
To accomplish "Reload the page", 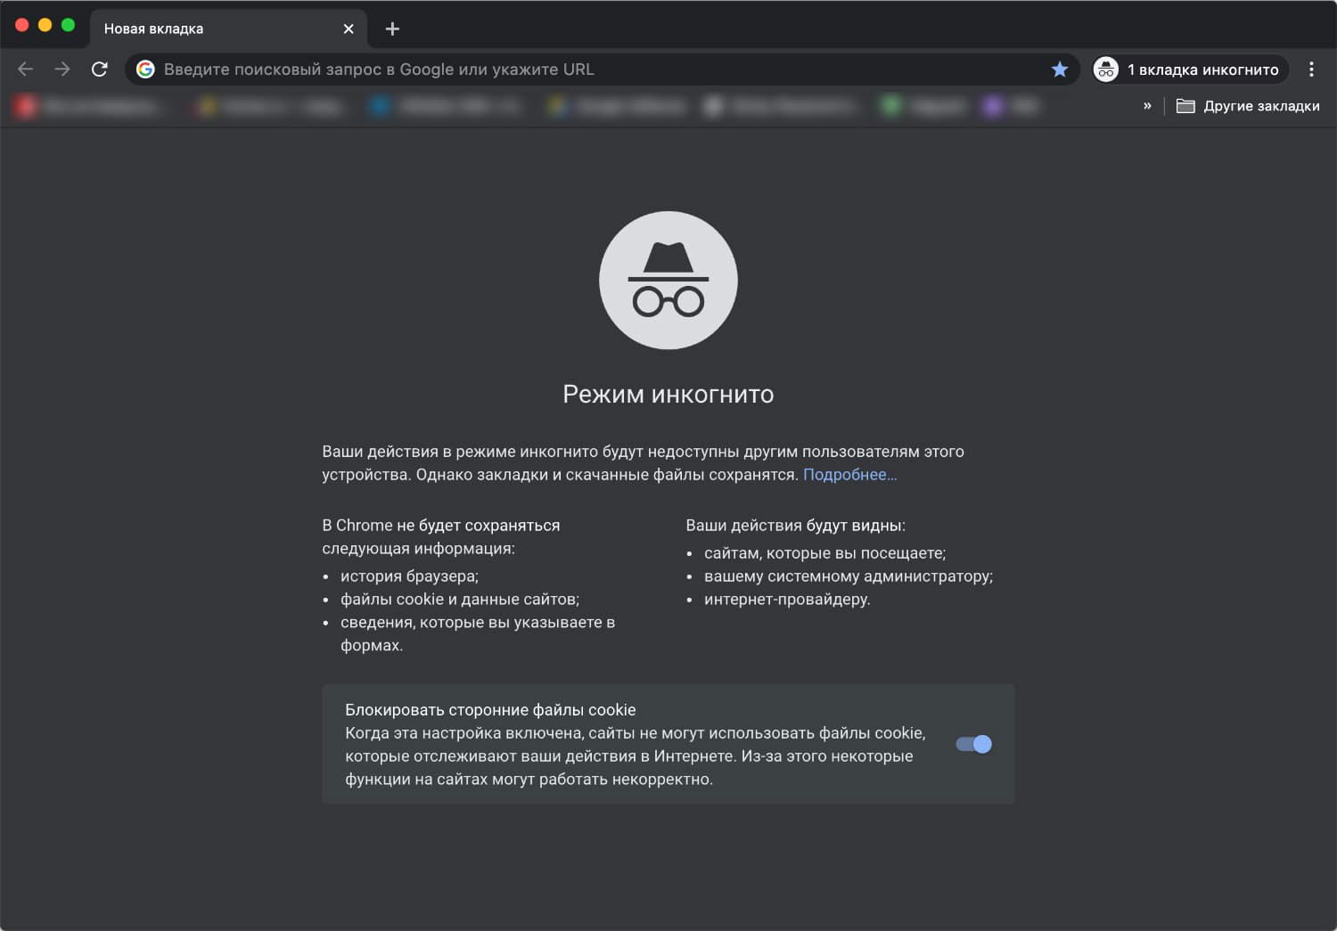I will 98,69.
